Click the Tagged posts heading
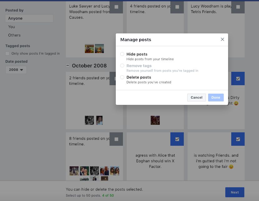Image resolution: width=259 pixels, height=201 pixels. (18, 46)
